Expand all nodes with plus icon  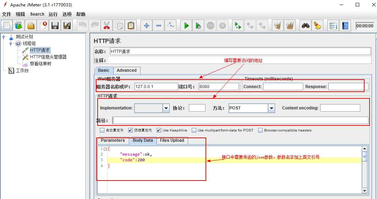click(x=146, y=26)
